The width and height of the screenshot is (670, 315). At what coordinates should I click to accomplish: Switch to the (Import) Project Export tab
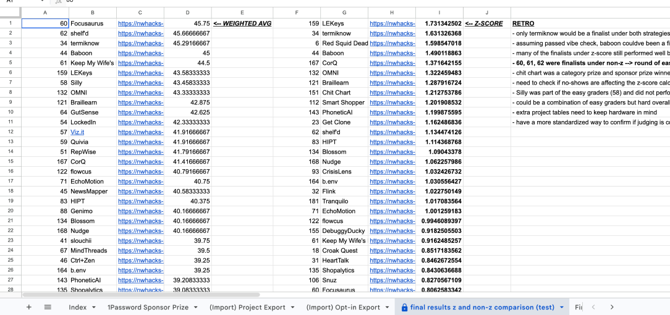(x=247, y=308)
